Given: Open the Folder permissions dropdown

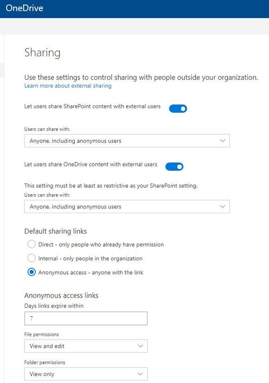Looking at the screenshot, I should 86,374.
